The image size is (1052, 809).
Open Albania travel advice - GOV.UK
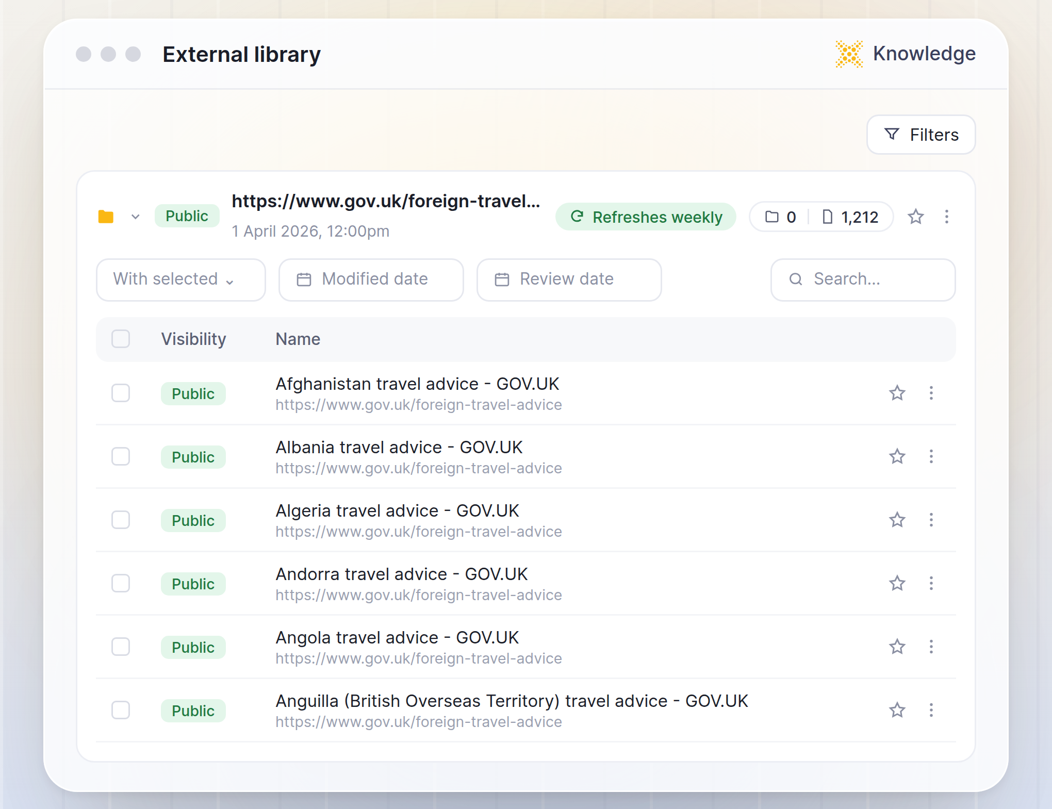coord(399,448)
